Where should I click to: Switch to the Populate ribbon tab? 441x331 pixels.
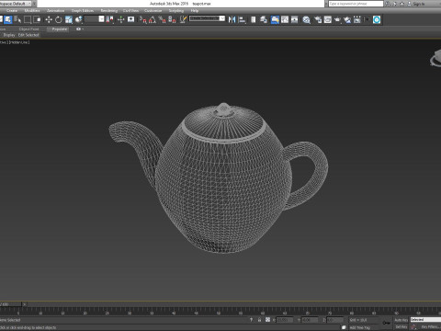59,29
